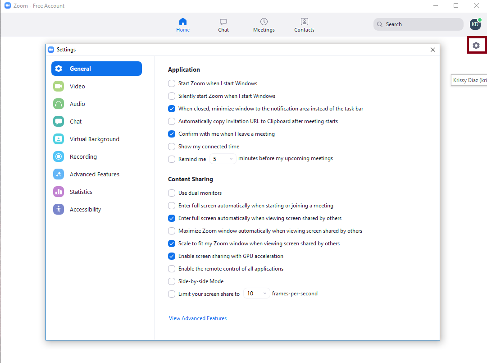The height and width of the screenshot is (363, 487).
Task: Click the Recording circle icon in sidebar
Action: point(59,156)
